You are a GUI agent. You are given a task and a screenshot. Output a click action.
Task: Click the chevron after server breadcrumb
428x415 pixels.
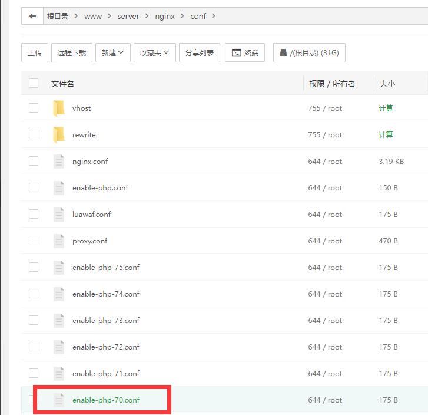pyautogui.click(x=147, y=16)
